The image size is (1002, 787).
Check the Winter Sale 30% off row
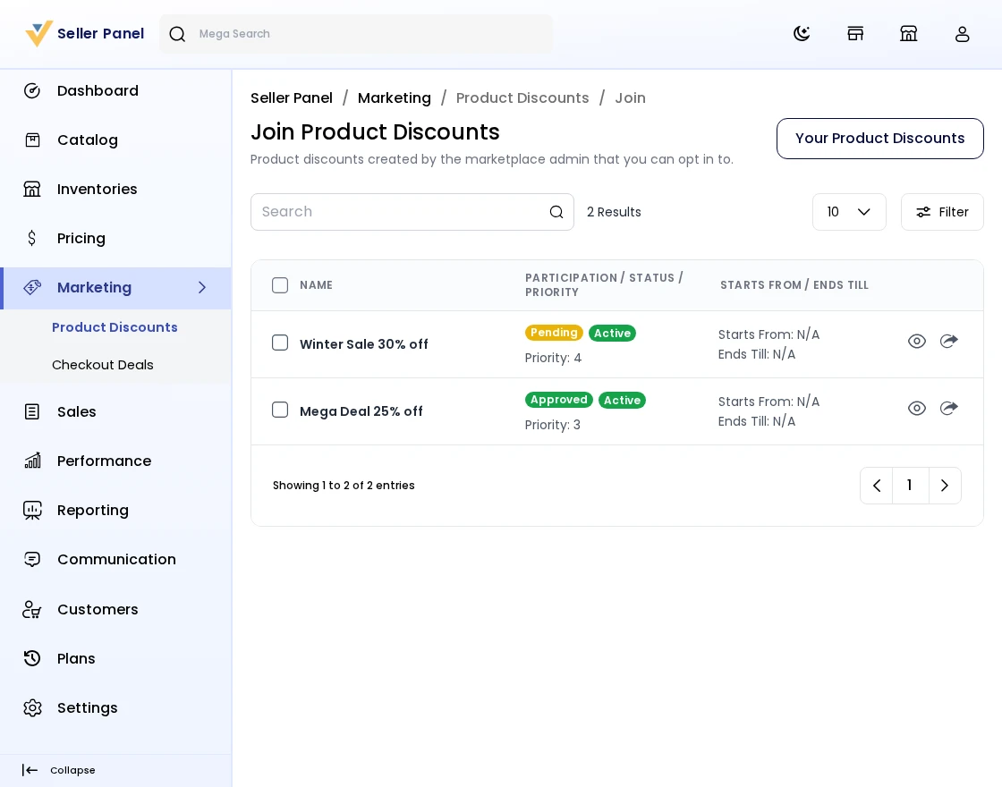[280, 343]
